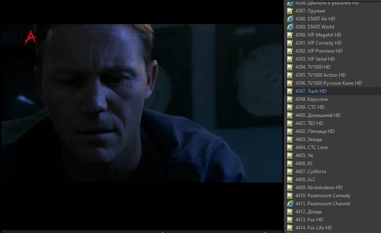Click the Internet Explorer icon beside START Air HD
Viewport: 381px width, 233px height.
290,19
